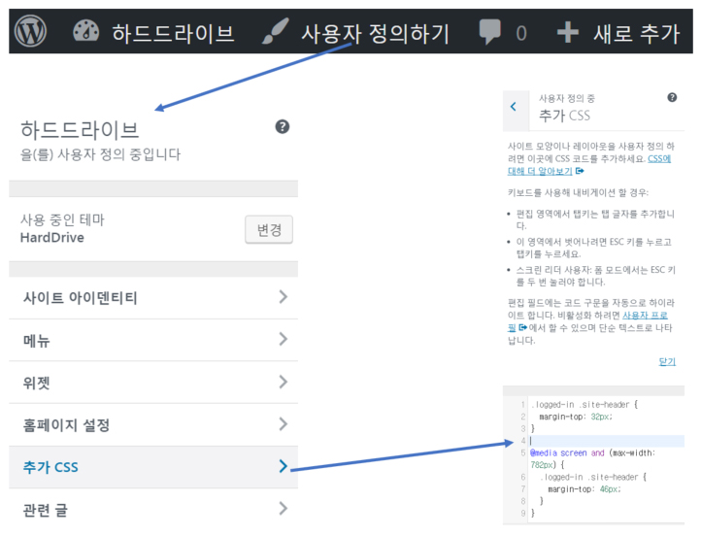701x536 pixels.
Task: Click the HardDrive theme name text
Action: [x=52, y=237]
